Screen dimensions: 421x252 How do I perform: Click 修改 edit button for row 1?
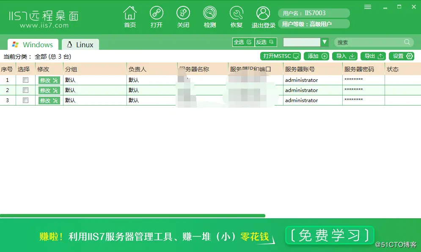(49, 80)
